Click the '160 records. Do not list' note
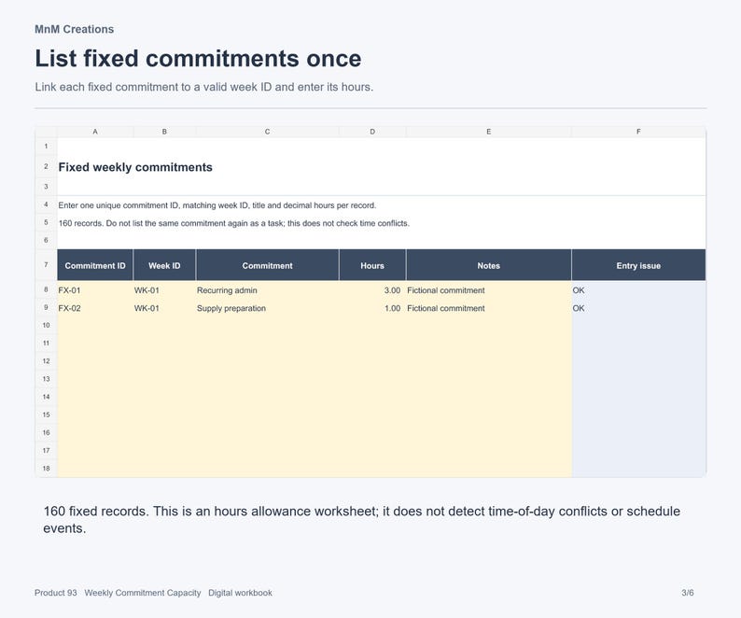The width and height of the screenshot is (741, 618). tap(234, 223)
